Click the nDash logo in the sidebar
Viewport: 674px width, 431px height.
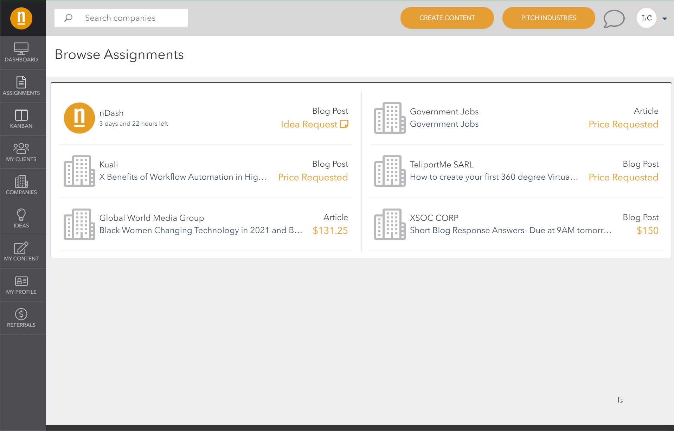coord(21,18)
